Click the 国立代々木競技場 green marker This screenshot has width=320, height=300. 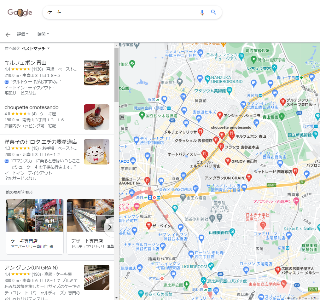tap(142, 115)
